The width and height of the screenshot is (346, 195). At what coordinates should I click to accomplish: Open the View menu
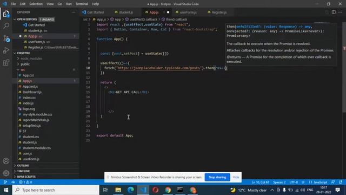pos(50,4)
